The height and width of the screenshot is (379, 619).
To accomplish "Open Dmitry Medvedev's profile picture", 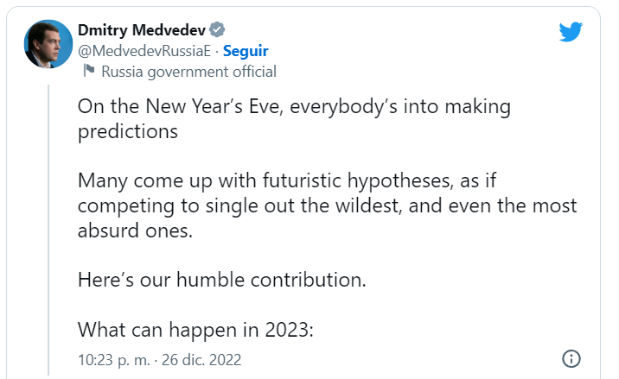I will [48, 44].
